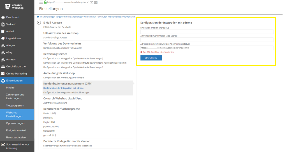287x152 pixels.
Task: Click Benutzeroberflächensprache heading
Action: [x=61, y=109]
